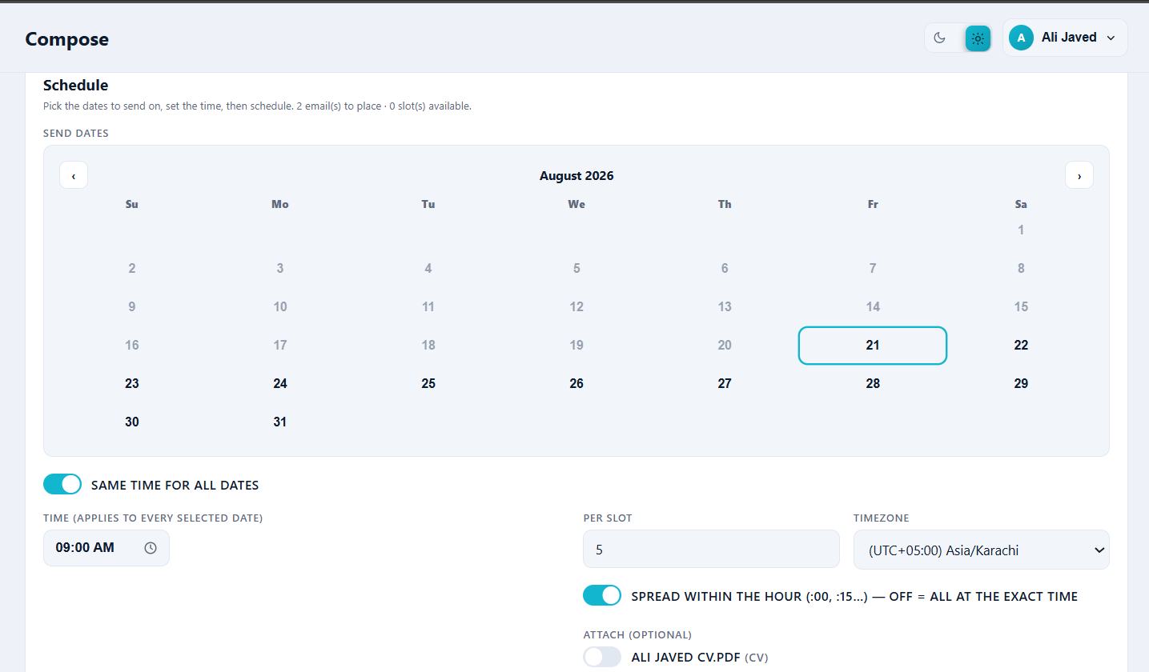Click the clock icon in time field

click(x=151, y=548)
